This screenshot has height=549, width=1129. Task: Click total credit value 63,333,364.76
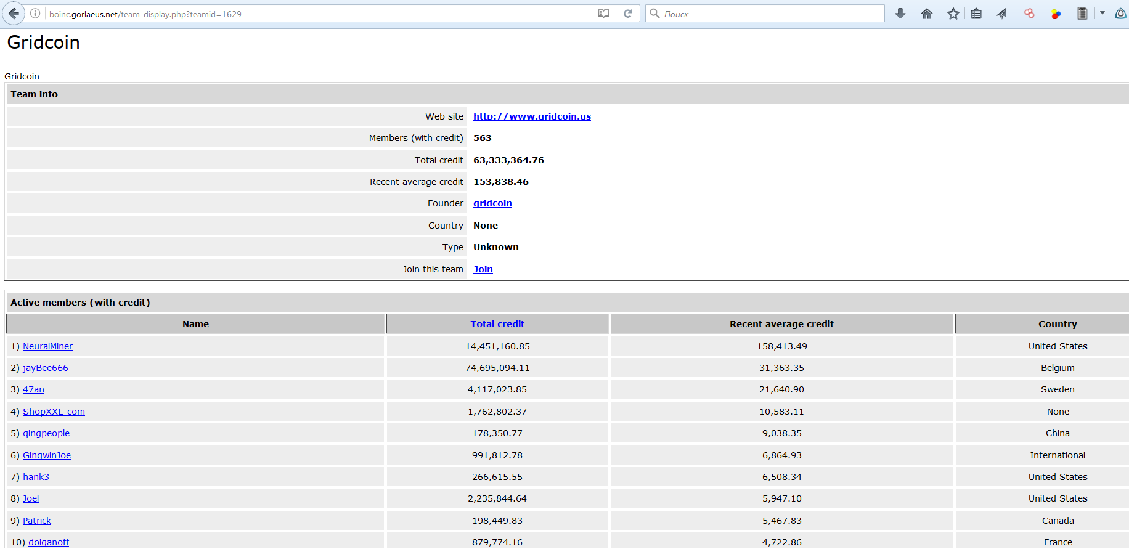pos(508,160)
